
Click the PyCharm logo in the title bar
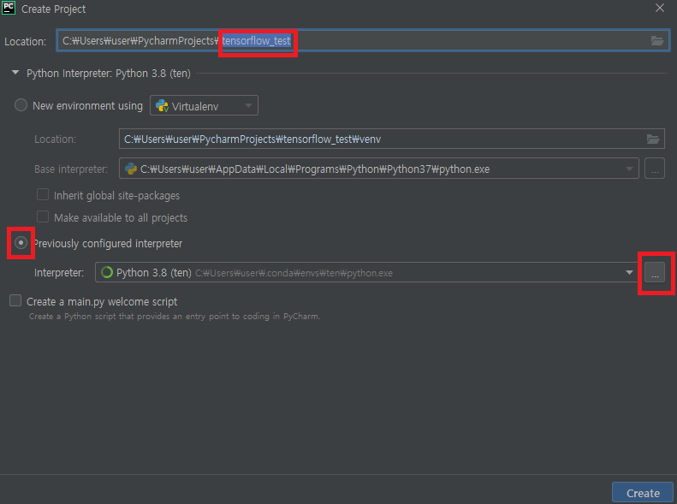9,8
